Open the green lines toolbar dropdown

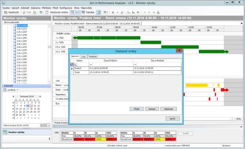click(x=106, y=12)
